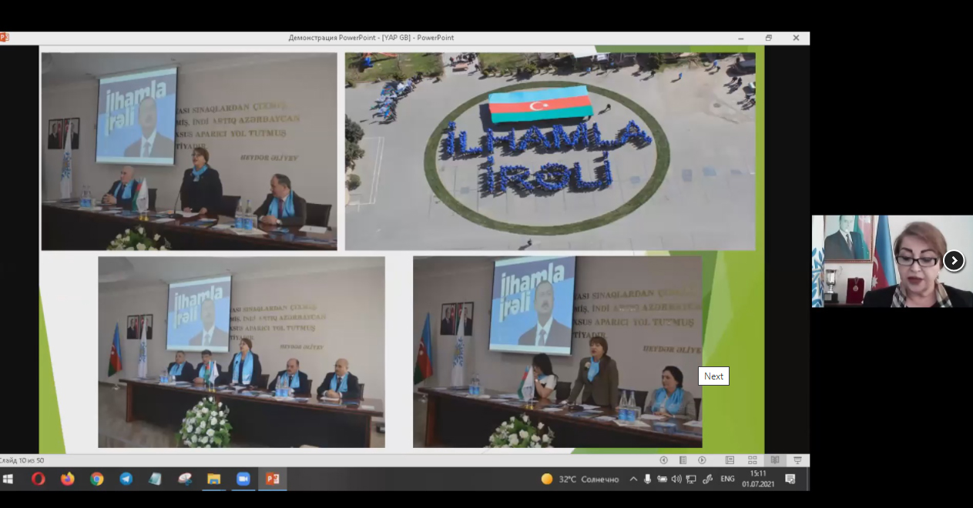Viewport: 973px width, 508px height.
Task: Open Google Chrome from taskbar
Action: 96,479
